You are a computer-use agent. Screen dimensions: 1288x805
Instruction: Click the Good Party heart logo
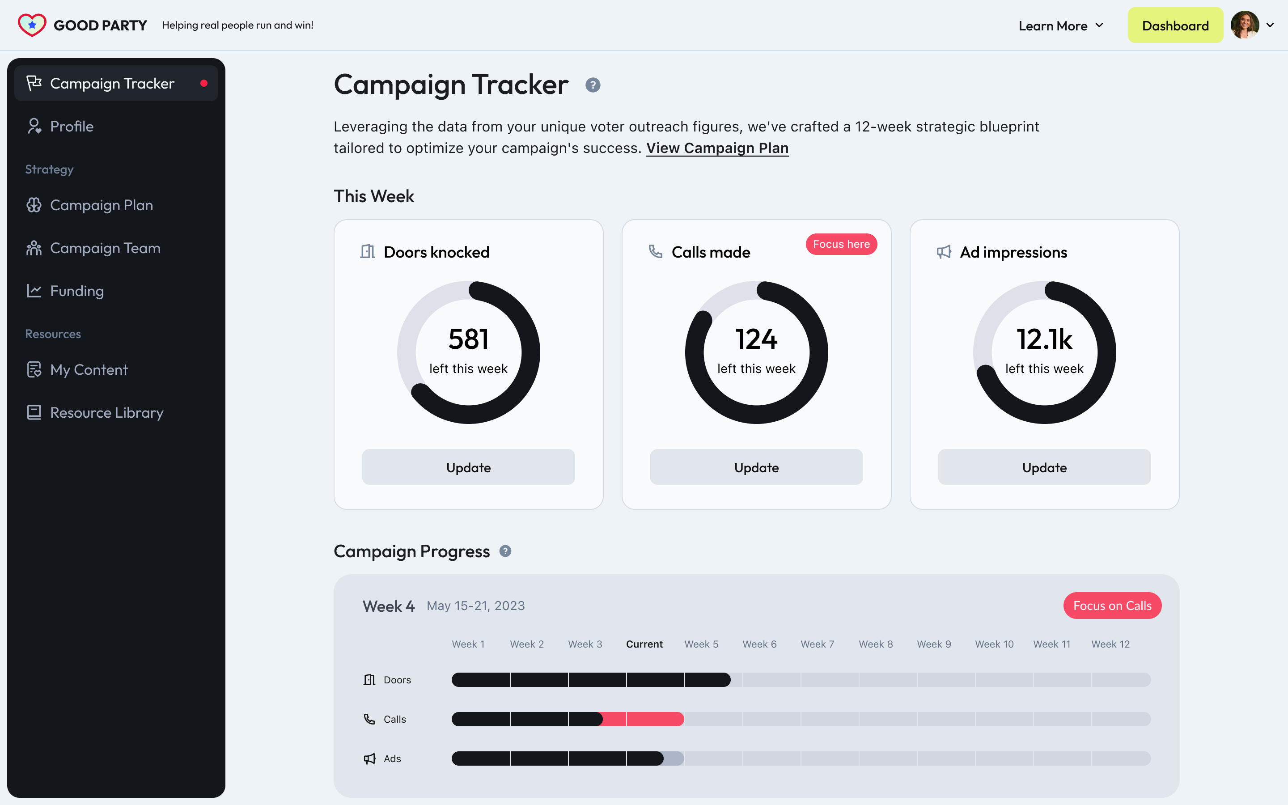32,25
